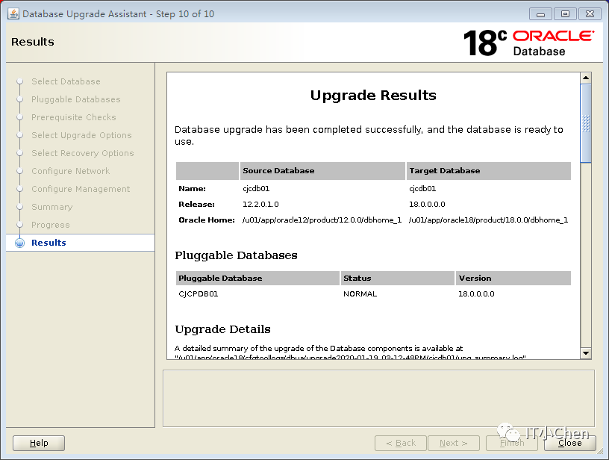This screenshot has width=609, height=460.
Task: Select the Pluggable Databases step in sidebar
Action: coord(75,99)
